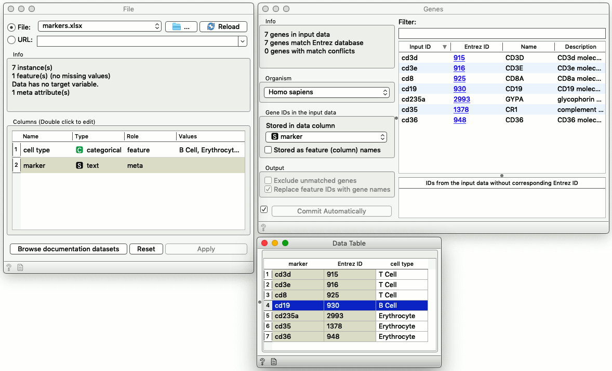This screenshot has width=612, height=371.
Task: Toggle Replace feature IDs with gene names
Action: (268, 189)
